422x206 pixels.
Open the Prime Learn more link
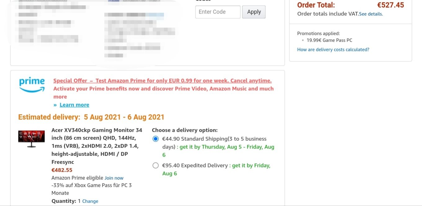point(74,105)
